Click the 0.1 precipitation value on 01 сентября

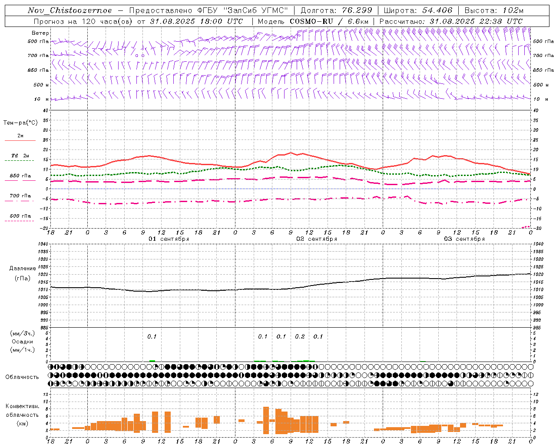click(x=152, y=336)
